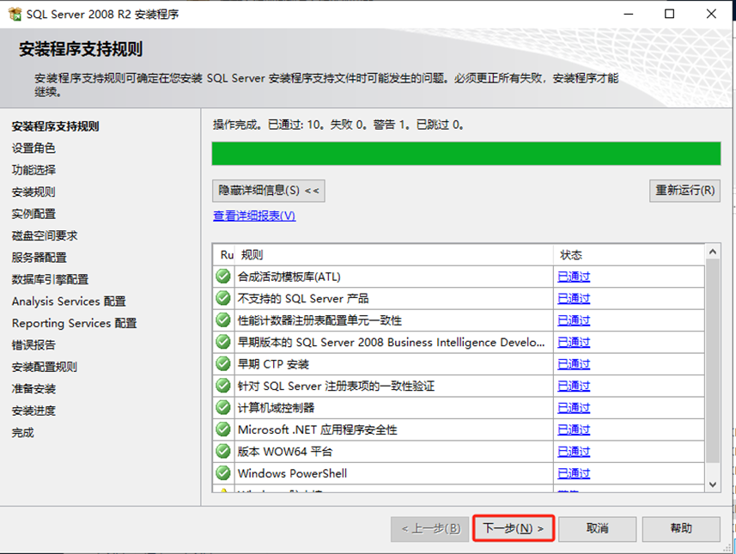Click the rule name 性能计数器注册表配置单元一致性
The height and width of the screenshot is (554, 736).
pos(319,320)
